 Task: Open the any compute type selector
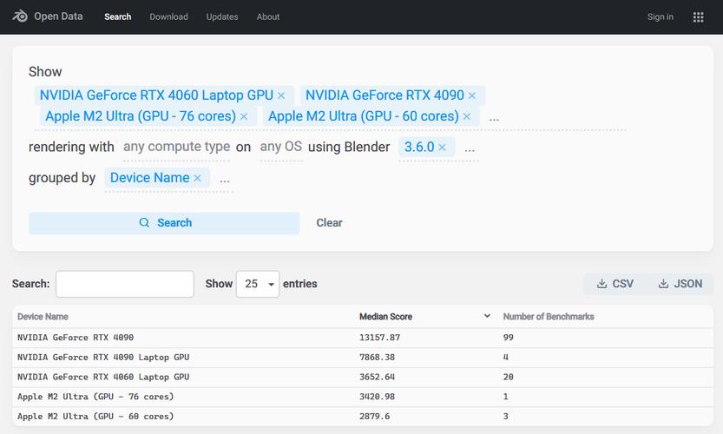pos(176,147)
